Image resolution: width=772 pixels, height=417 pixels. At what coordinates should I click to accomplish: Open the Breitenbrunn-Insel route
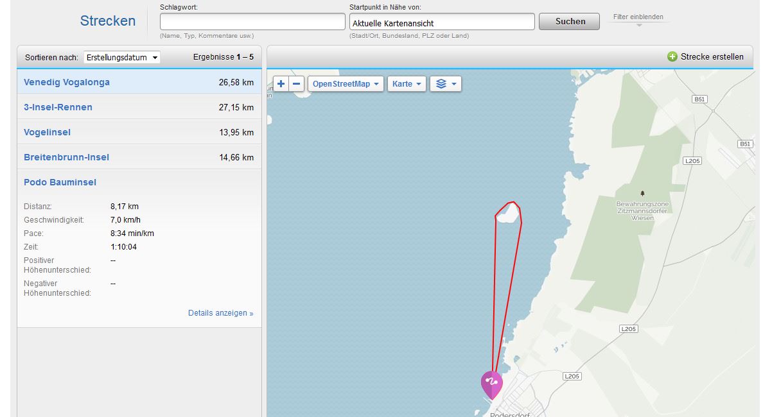66,157
